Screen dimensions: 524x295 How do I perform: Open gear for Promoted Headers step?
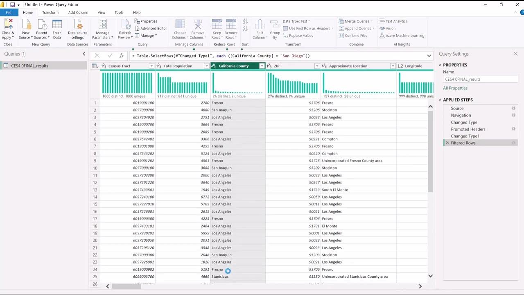tap(513, 129)
